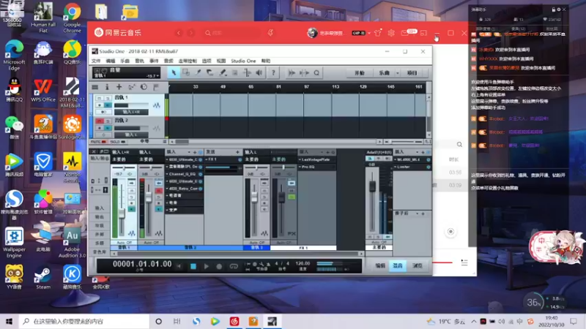Click the first mixer channel volume fader
The height and width of the screenshot is (329, 586).
click(122, 213)
